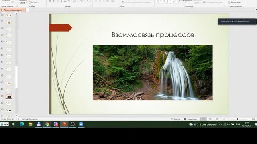Viewport: 257px width, 144px height.
Task: Click the slide count in status bar
Action: pos(7,119)
